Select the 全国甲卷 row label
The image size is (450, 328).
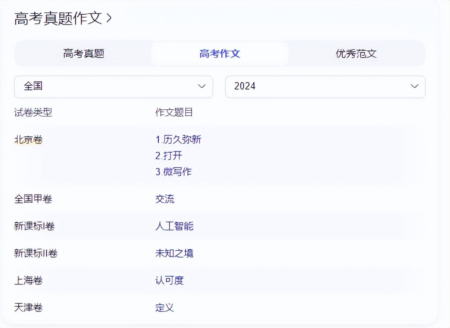33,199
